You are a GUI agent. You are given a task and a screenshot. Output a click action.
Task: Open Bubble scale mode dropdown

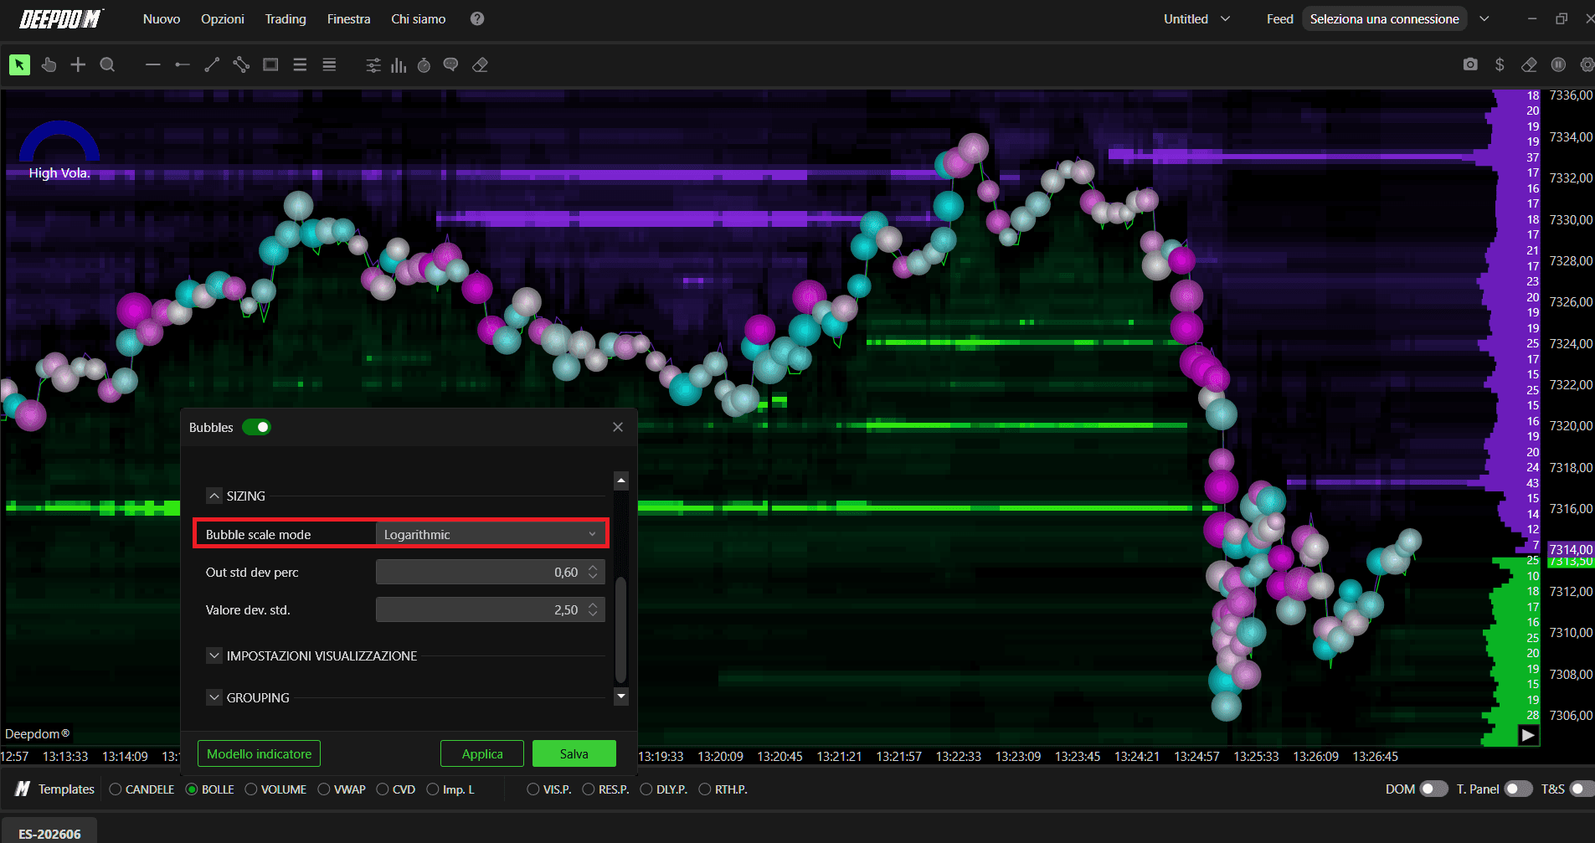[491, 534]
